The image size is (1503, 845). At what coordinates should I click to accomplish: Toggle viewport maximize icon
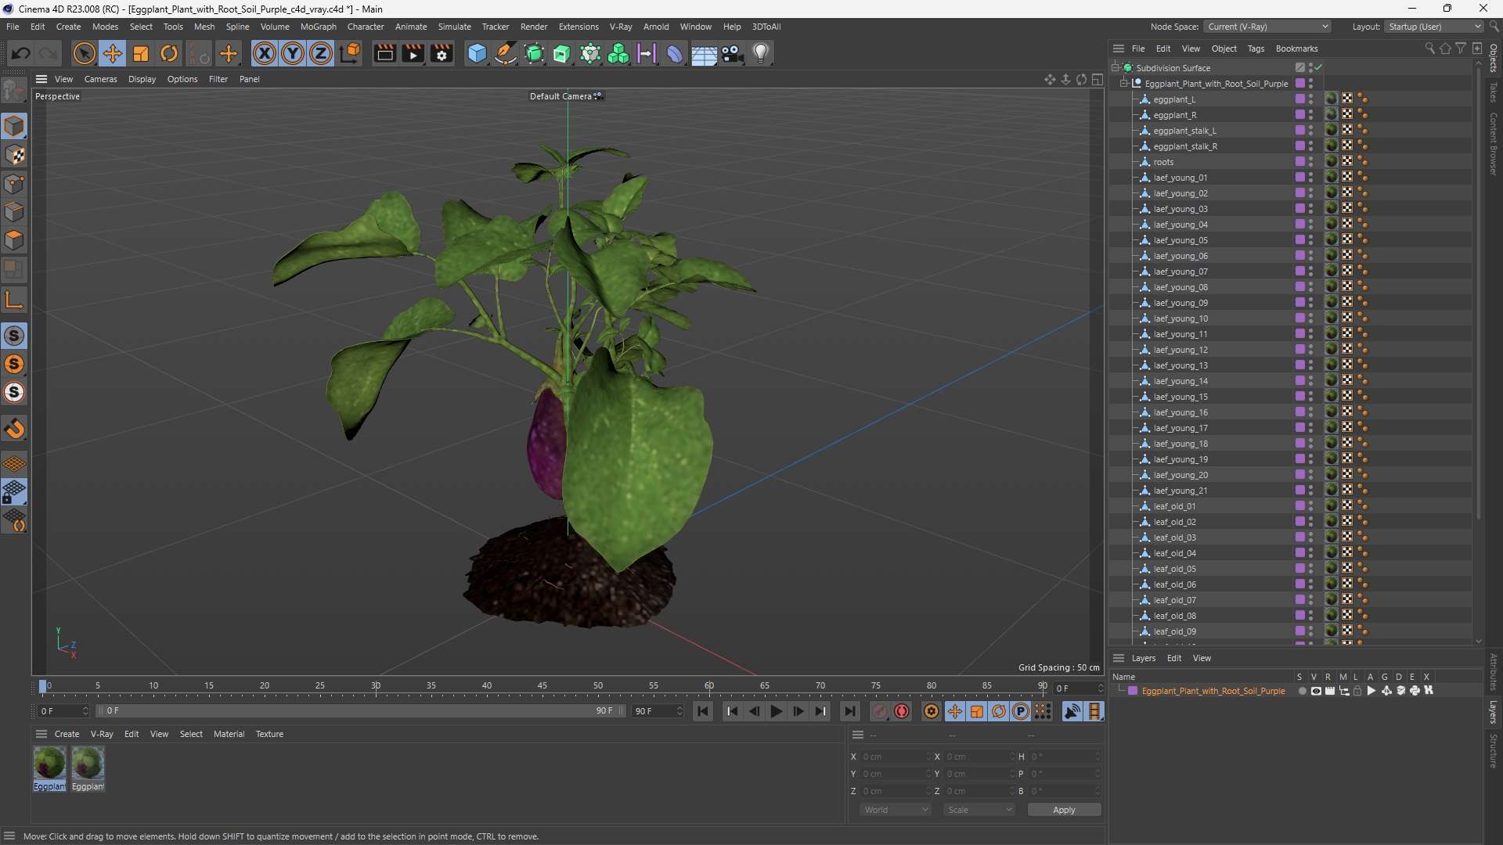(1098, 80)
